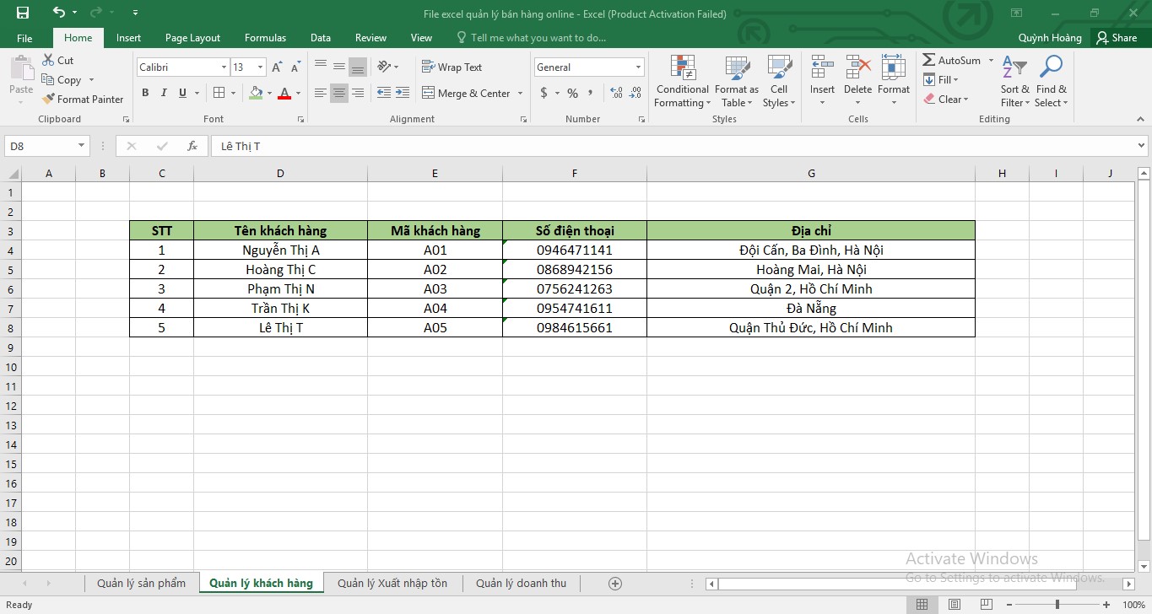
Task: Click Increase Decimal icon
Action: pyautogui.click(x=615, y=93)
